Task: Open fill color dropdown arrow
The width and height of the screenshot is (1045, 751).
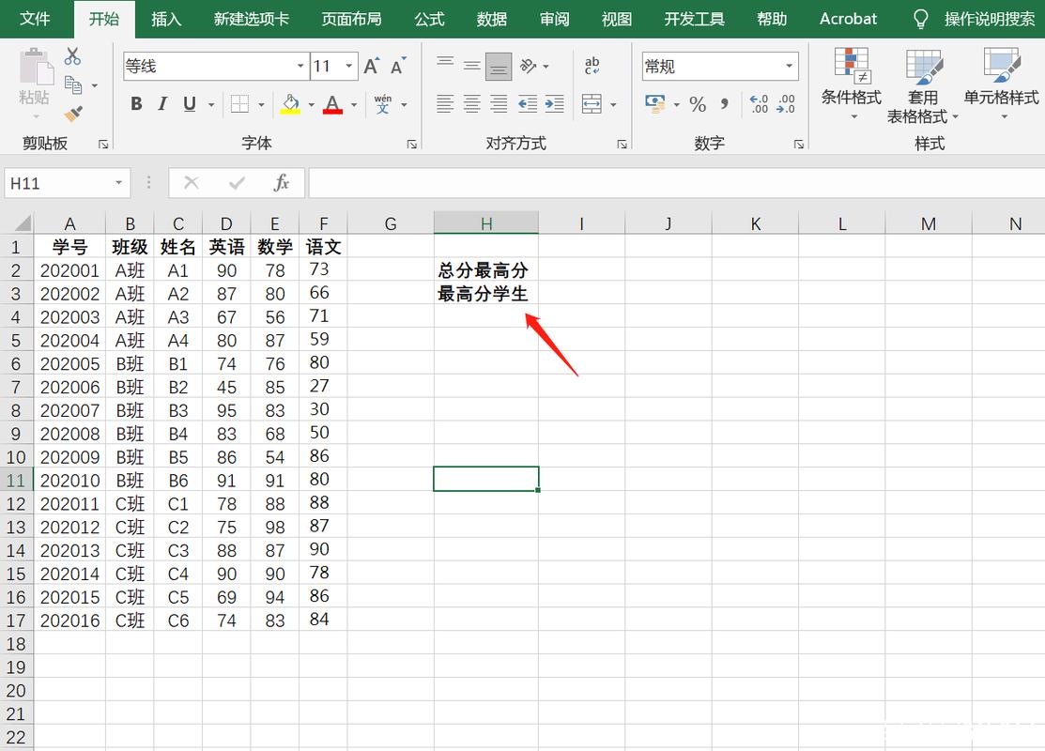Action: coord(311,104)
